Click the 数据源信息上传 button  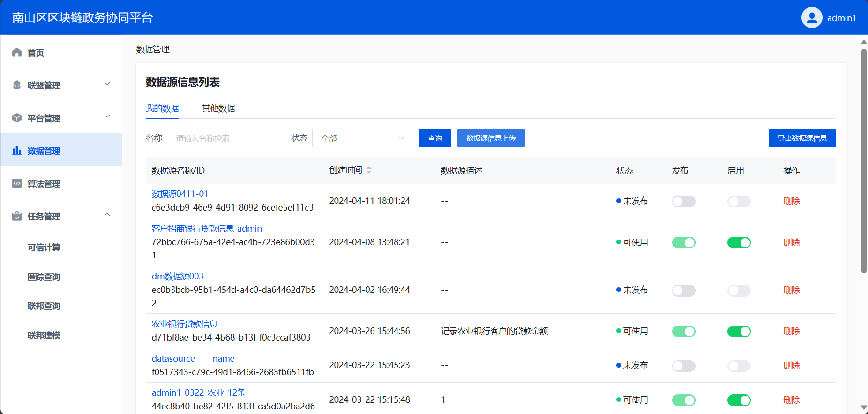[x=491, y=138]
